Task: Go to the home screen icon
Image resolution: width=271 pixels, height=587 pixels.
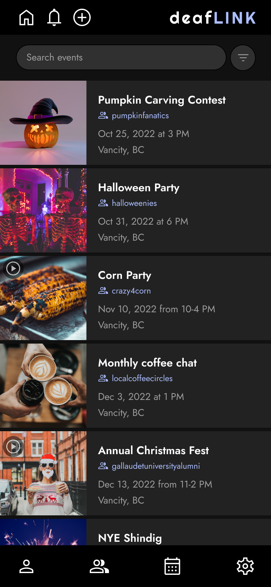Action: tap(26, 17)
